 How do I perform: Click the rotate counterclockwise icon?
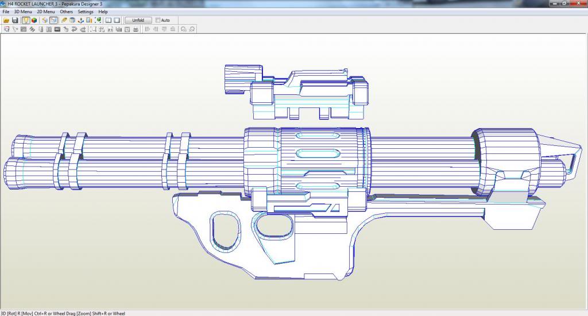pos(183,29)
